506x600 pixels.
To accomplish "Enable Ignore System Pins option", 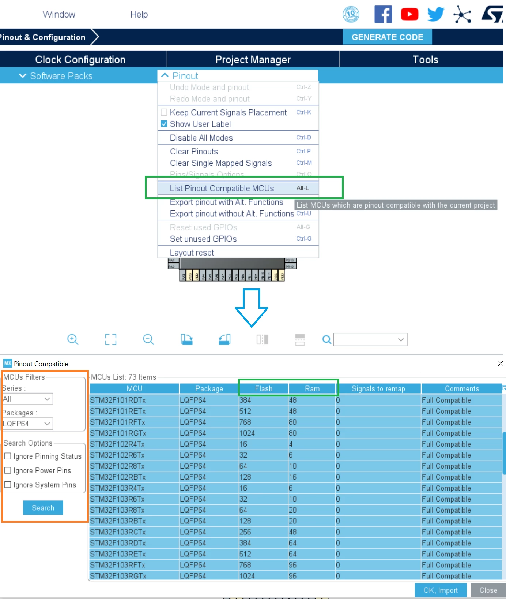I will point(8,485).
